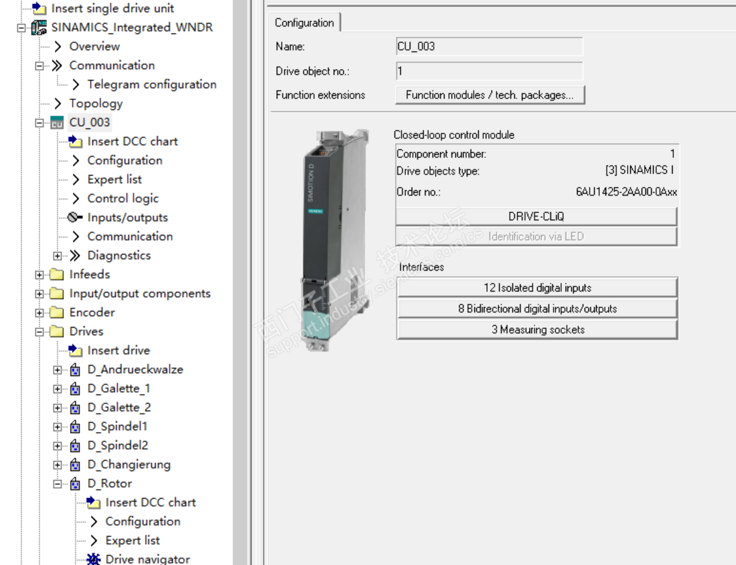Click the D_Galette_2 drive icon

(75, 408)
